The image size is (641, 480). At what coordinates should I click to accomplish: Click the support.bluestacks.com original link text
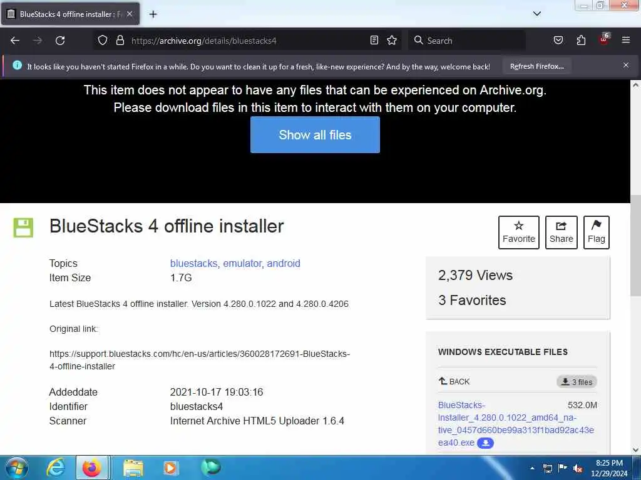[x=200, y=360]
